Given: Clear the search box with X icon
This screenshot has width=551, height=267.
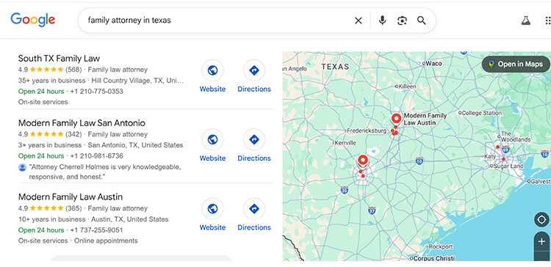Looking at the screenshot, I should point(358,21).
